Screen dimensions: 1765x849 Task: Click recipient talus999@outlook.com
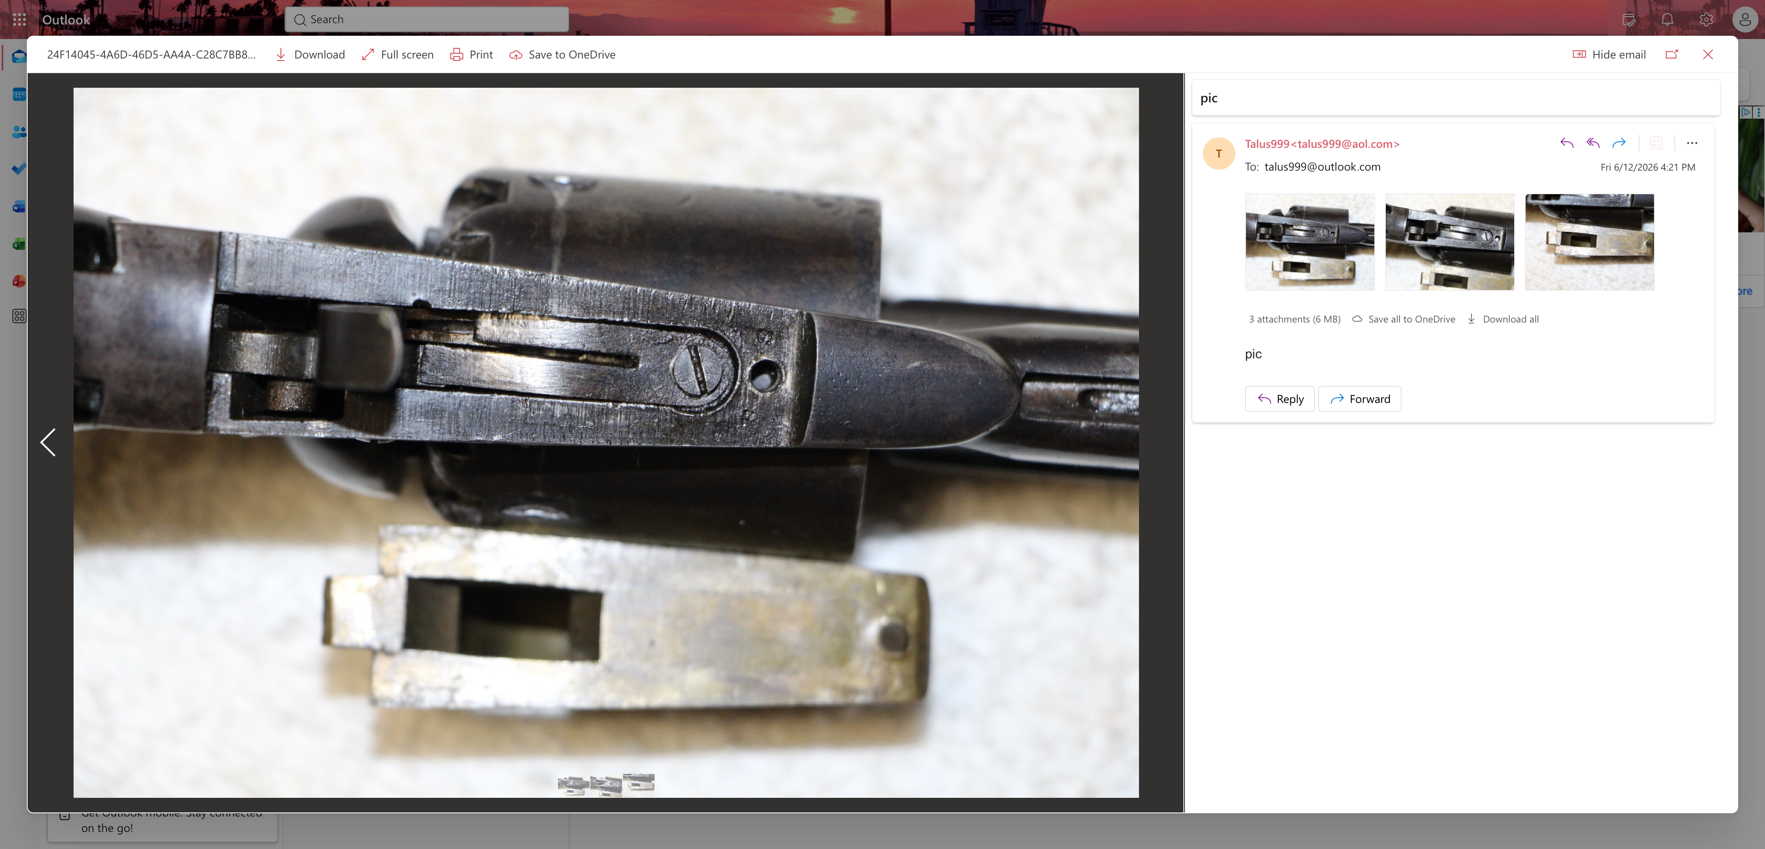click(1322, 167)
